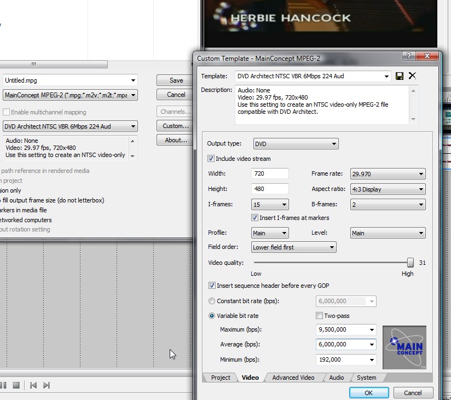The image size is (451, 400).
Task: Go to end with the transport button
Action: coord(47,385)
